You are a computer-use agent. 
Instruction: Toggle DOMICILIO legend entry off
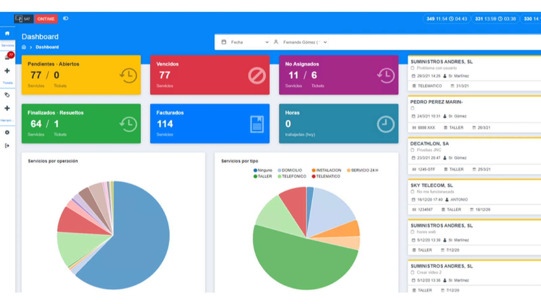290,170
